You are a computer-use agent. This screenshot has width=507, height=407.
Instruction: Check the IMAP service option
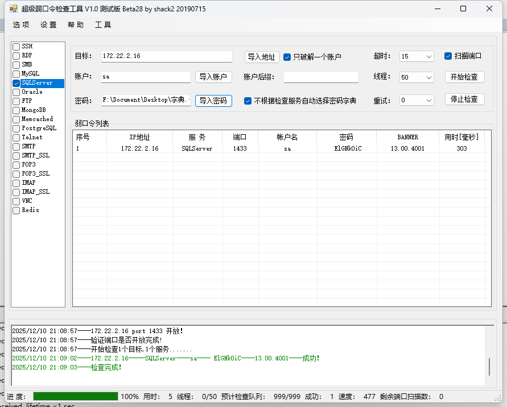16,183
